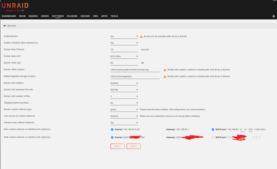This screenshot has width=277, height=169.
Task: Open Docker LOG number of files dropdown
Action: pyautogui.click(x=124, y=96)
